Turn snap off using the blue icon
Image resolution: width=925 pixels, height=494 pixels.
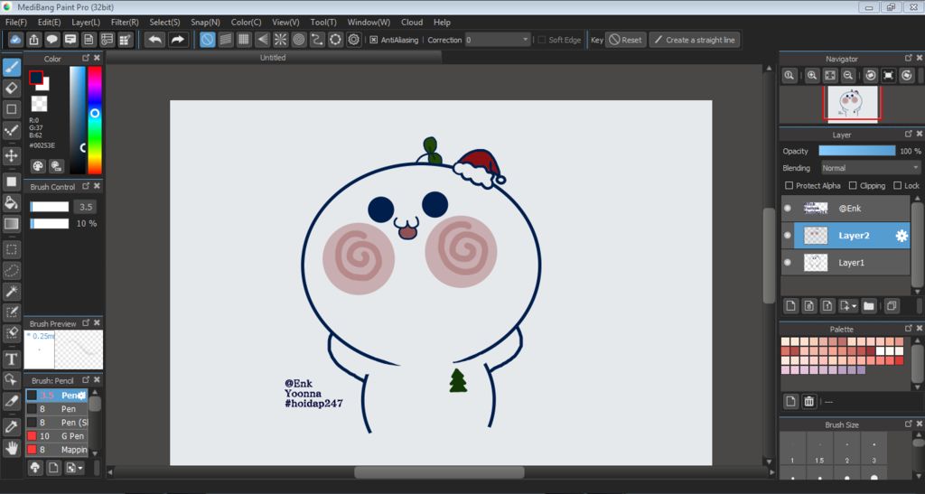(208, 40)
